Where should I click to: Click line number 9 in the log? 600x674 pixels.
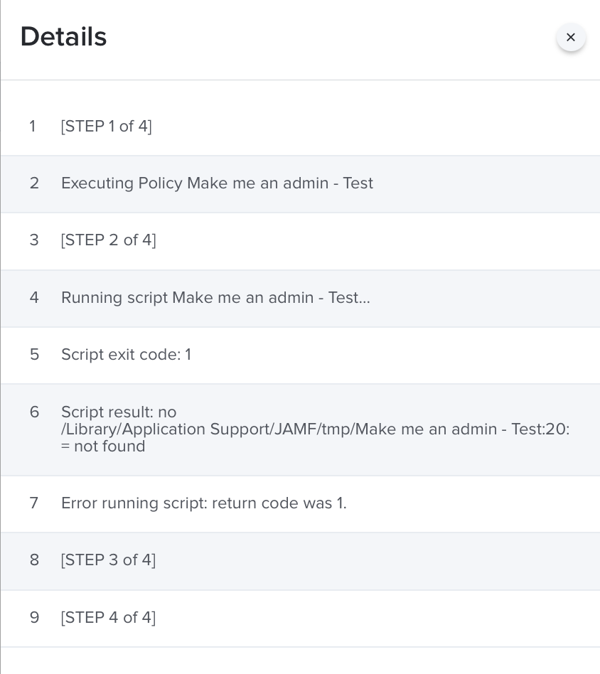[x=34, y=618]
